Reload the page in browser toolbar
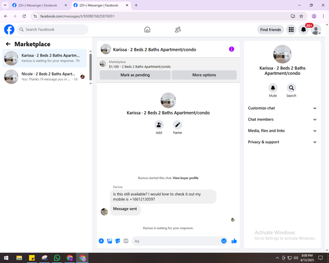Image resolution: width=329 pixels, height=263 pixels. coord(24,16)
